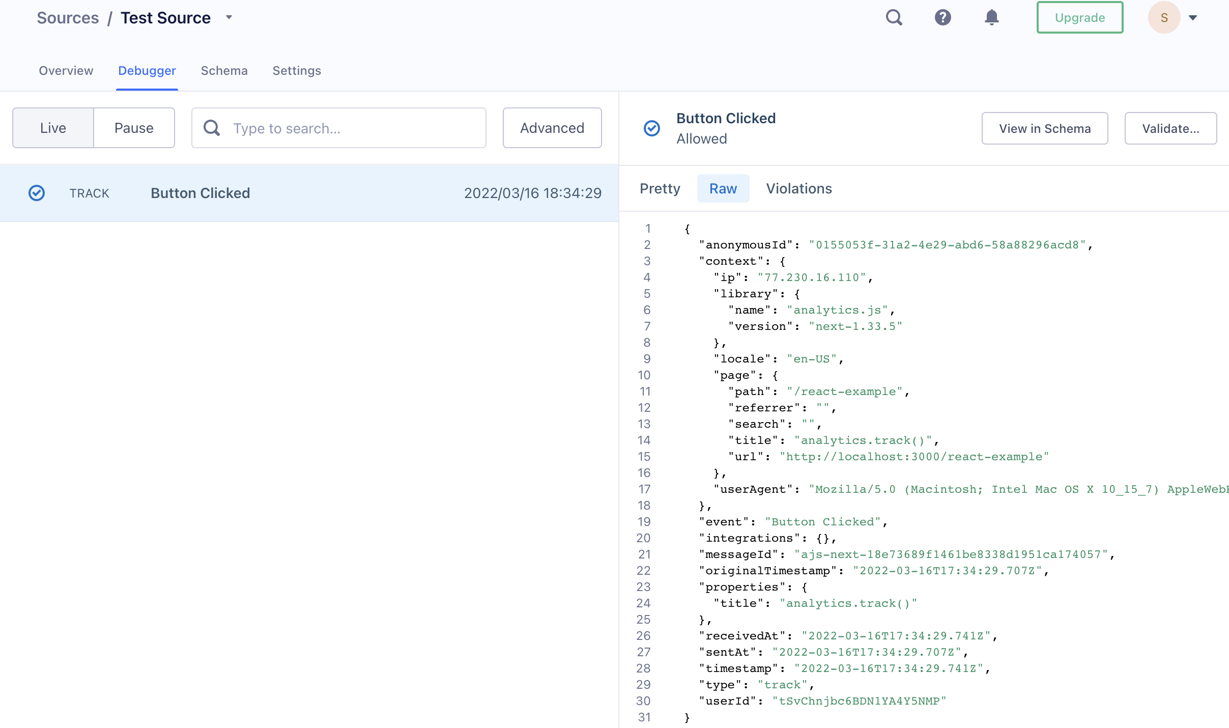The image size is (1229, 728).
Task: Open the notifications bell
Action: [991, 18]
